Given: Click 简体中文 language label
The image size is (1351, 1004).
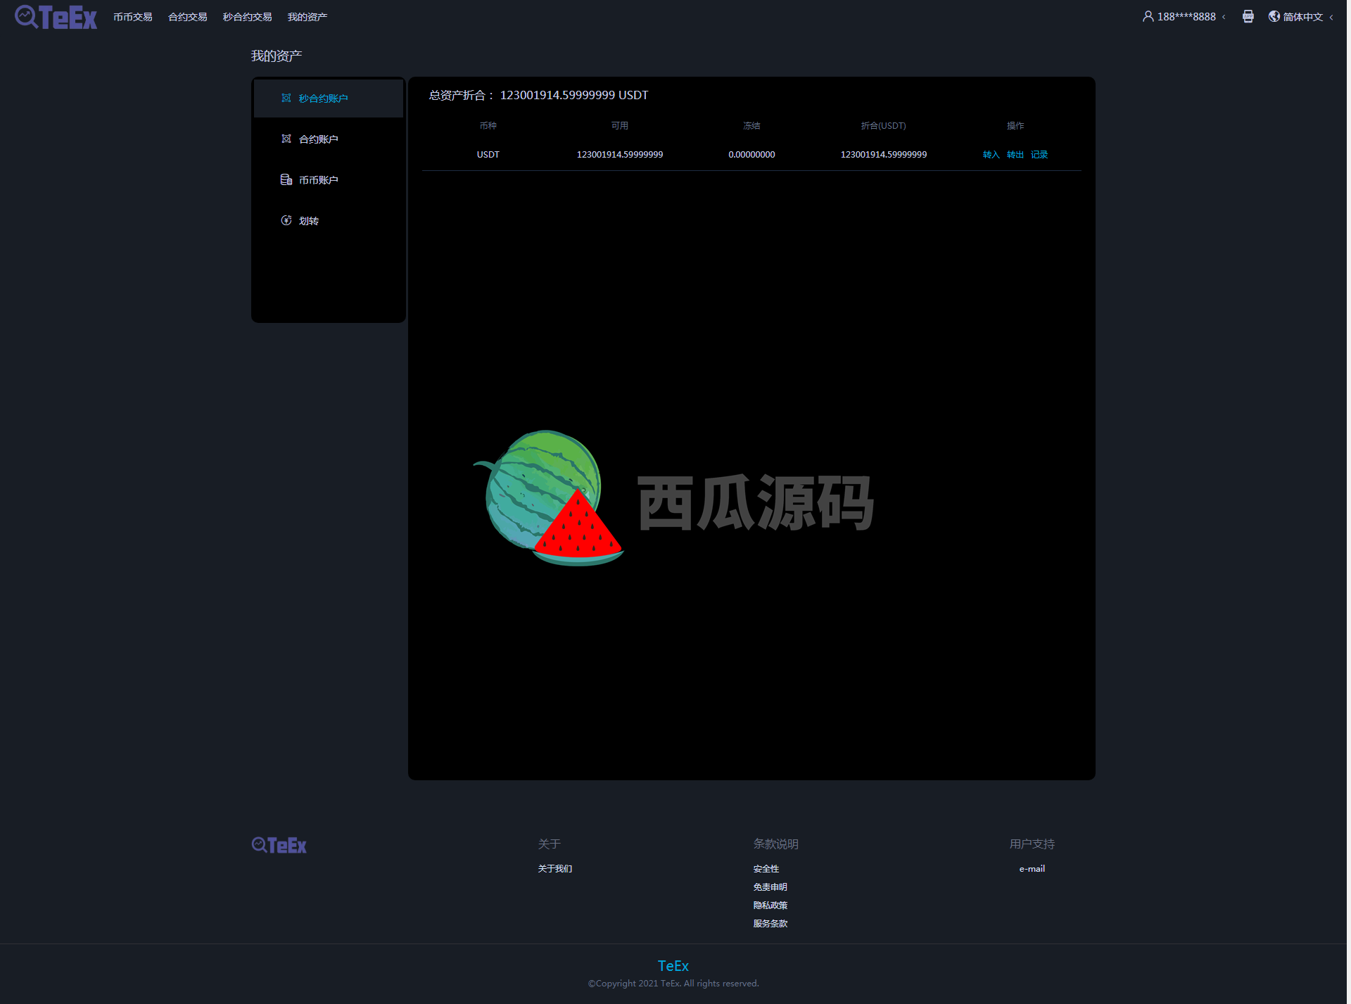Looking at the screenshot, I should point(1303,17).
